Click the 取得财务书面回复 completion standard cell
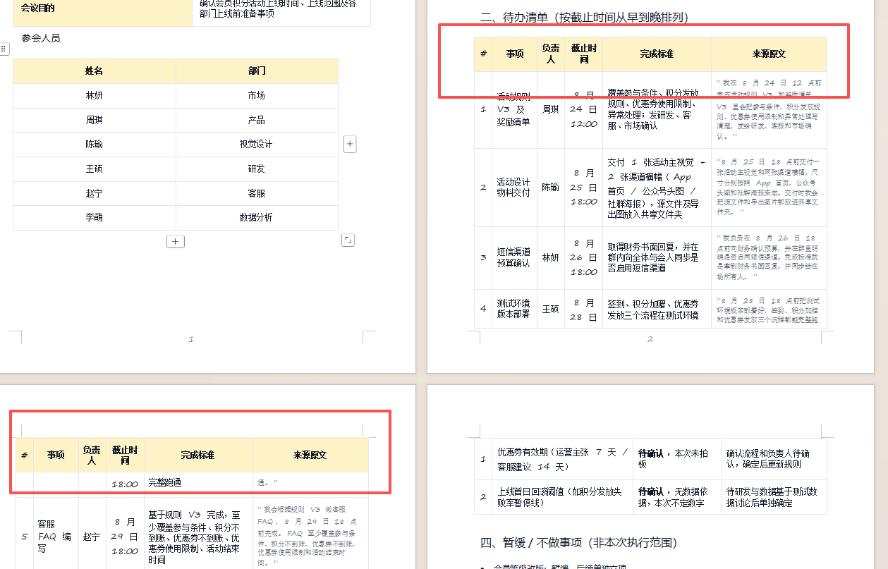Image resolution: width=888 pixels, height=569 pixels. 657,258
